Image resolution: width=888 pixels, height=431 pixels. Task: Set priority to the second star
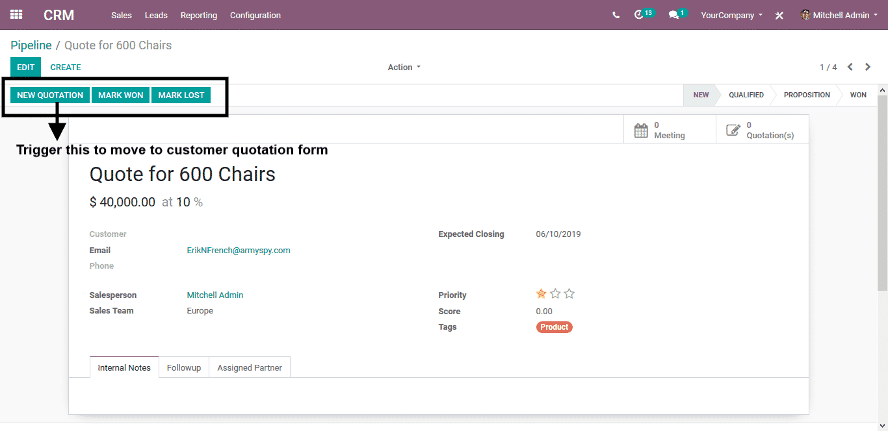point(555,294)
